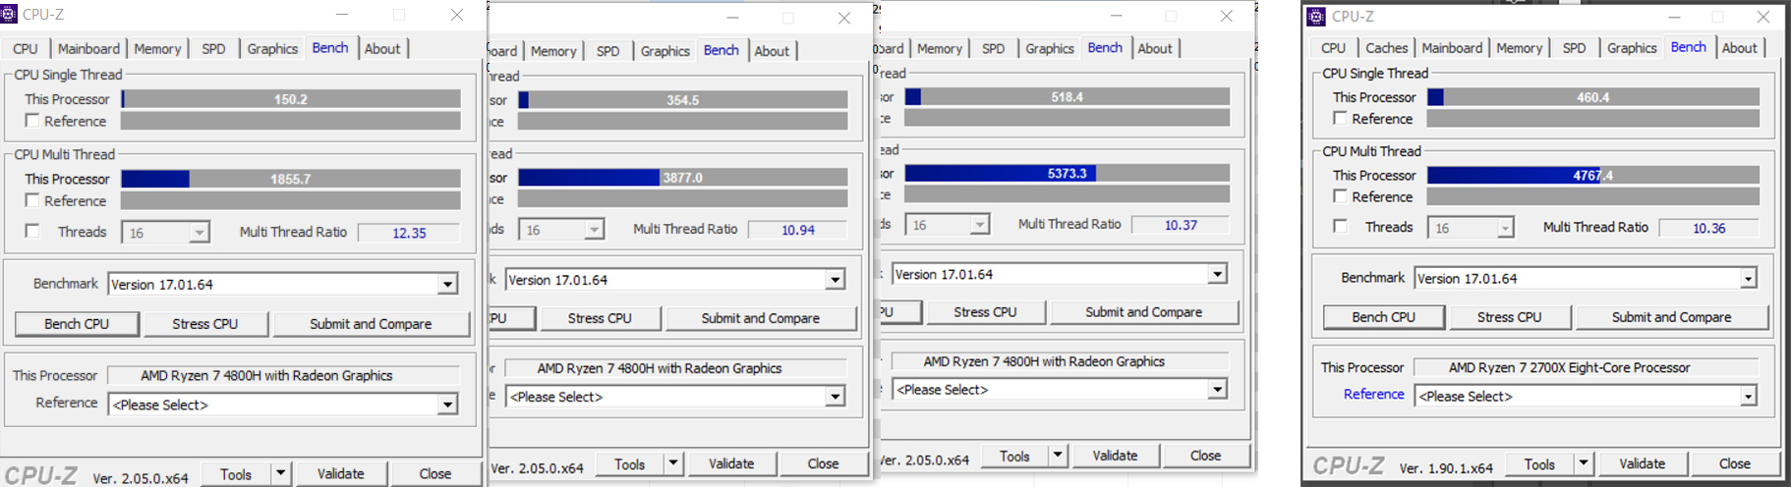The height and width of the screenshot is (487, 1791).
Task: Select Bench tab in the 354.5 window
Action: tap(721, 50)
